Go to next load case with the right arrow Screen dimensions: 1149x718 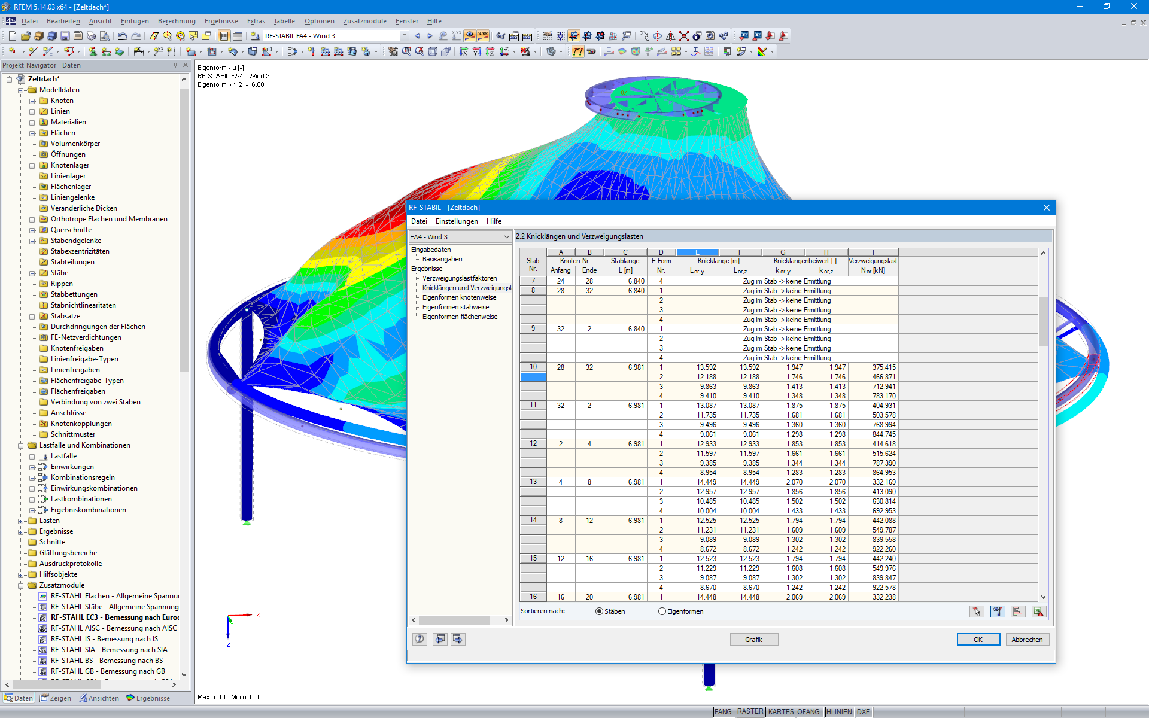430,36
